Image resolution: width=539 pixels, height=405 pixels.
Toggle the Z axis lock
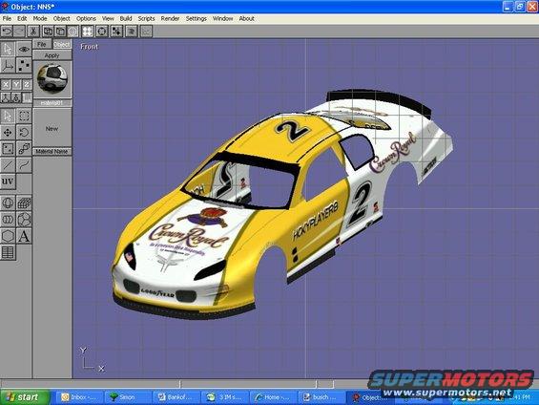click(27, 84)
